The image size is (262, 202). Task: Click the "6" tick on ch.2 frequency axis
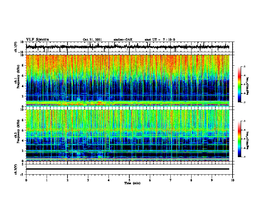click(x=23, y=130)
